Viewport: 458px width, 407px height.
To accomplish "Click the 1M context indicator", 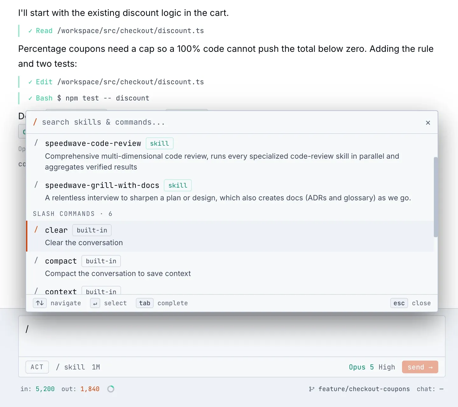I will click(96, 367).
